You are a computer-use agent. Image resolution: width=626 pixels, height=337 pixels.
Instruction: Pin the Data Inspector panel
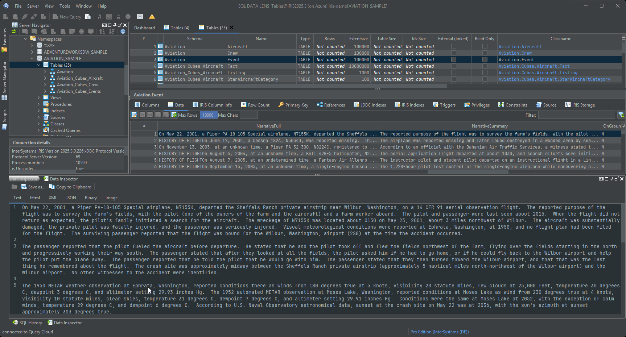(611, 179)
